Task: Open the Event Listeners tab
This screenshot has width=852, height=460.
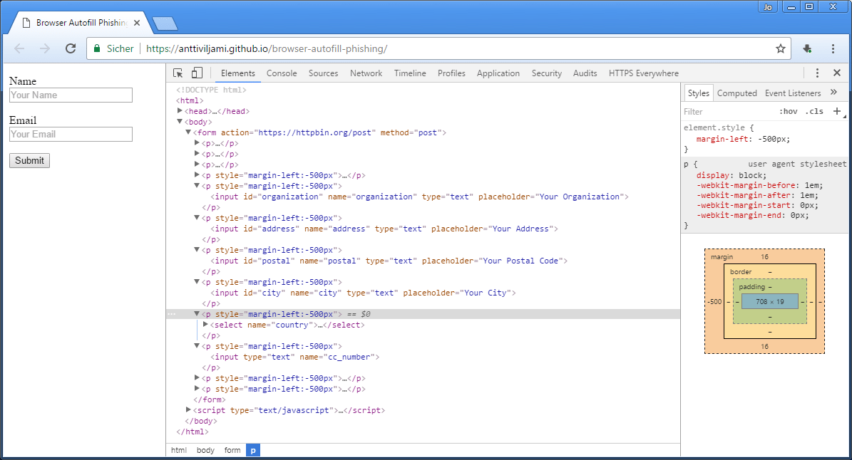Action: (x=793, y=93)
